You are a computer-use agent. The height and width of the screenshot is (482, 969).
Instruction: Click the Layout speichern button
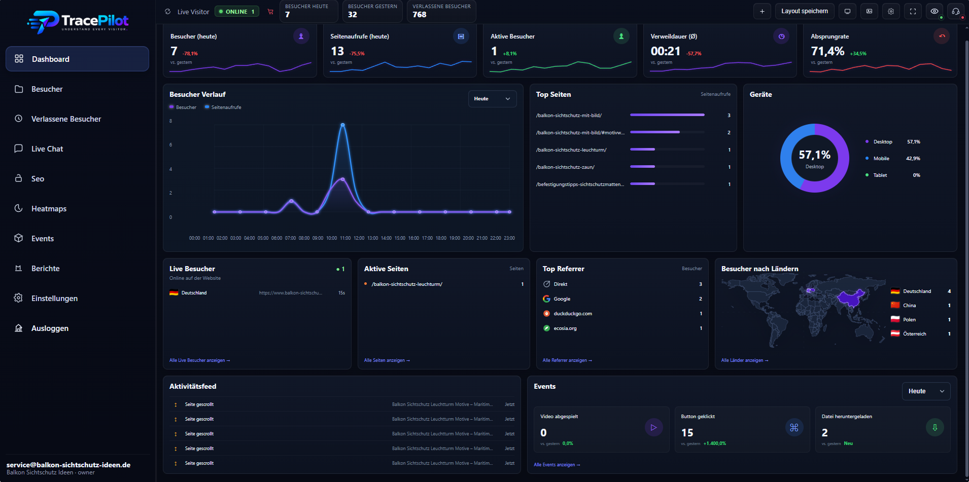pos(805,11)
